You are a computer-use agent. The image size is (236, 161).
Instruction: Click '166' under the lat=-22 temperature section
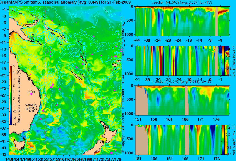coord(185,119)
